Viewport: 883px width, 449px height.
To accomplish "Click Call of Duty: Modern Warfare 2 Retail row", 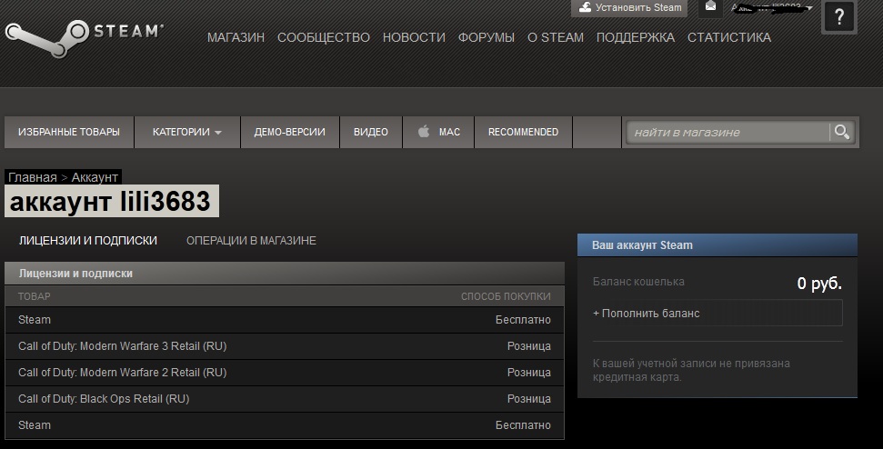I will point(285,373).
